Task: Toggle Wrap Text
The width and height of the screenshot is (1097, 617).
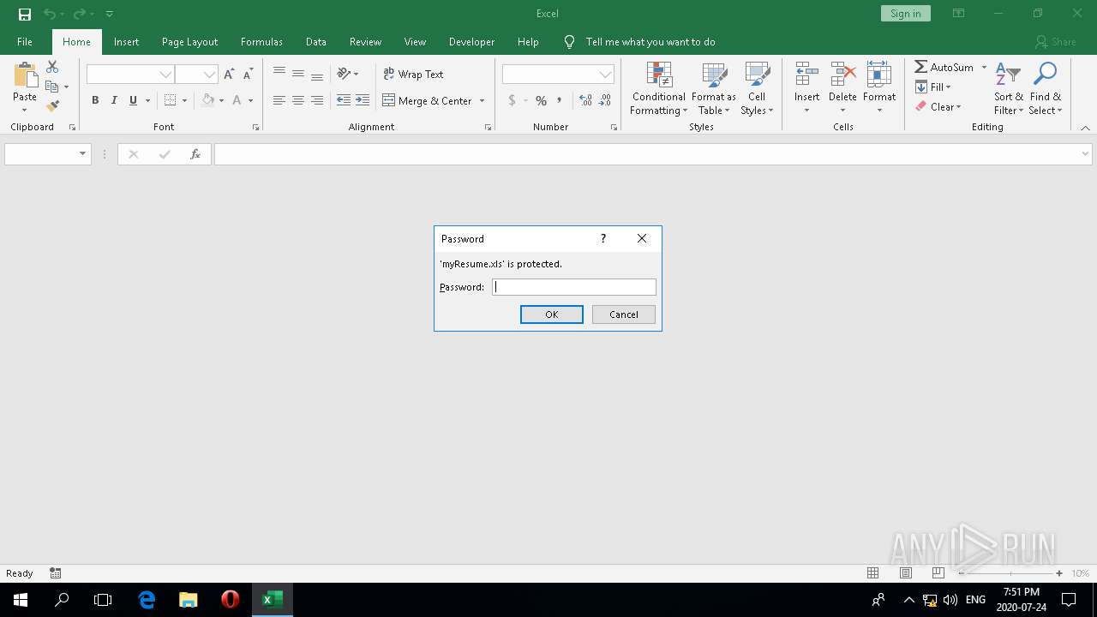Action: tap(413, 74)
